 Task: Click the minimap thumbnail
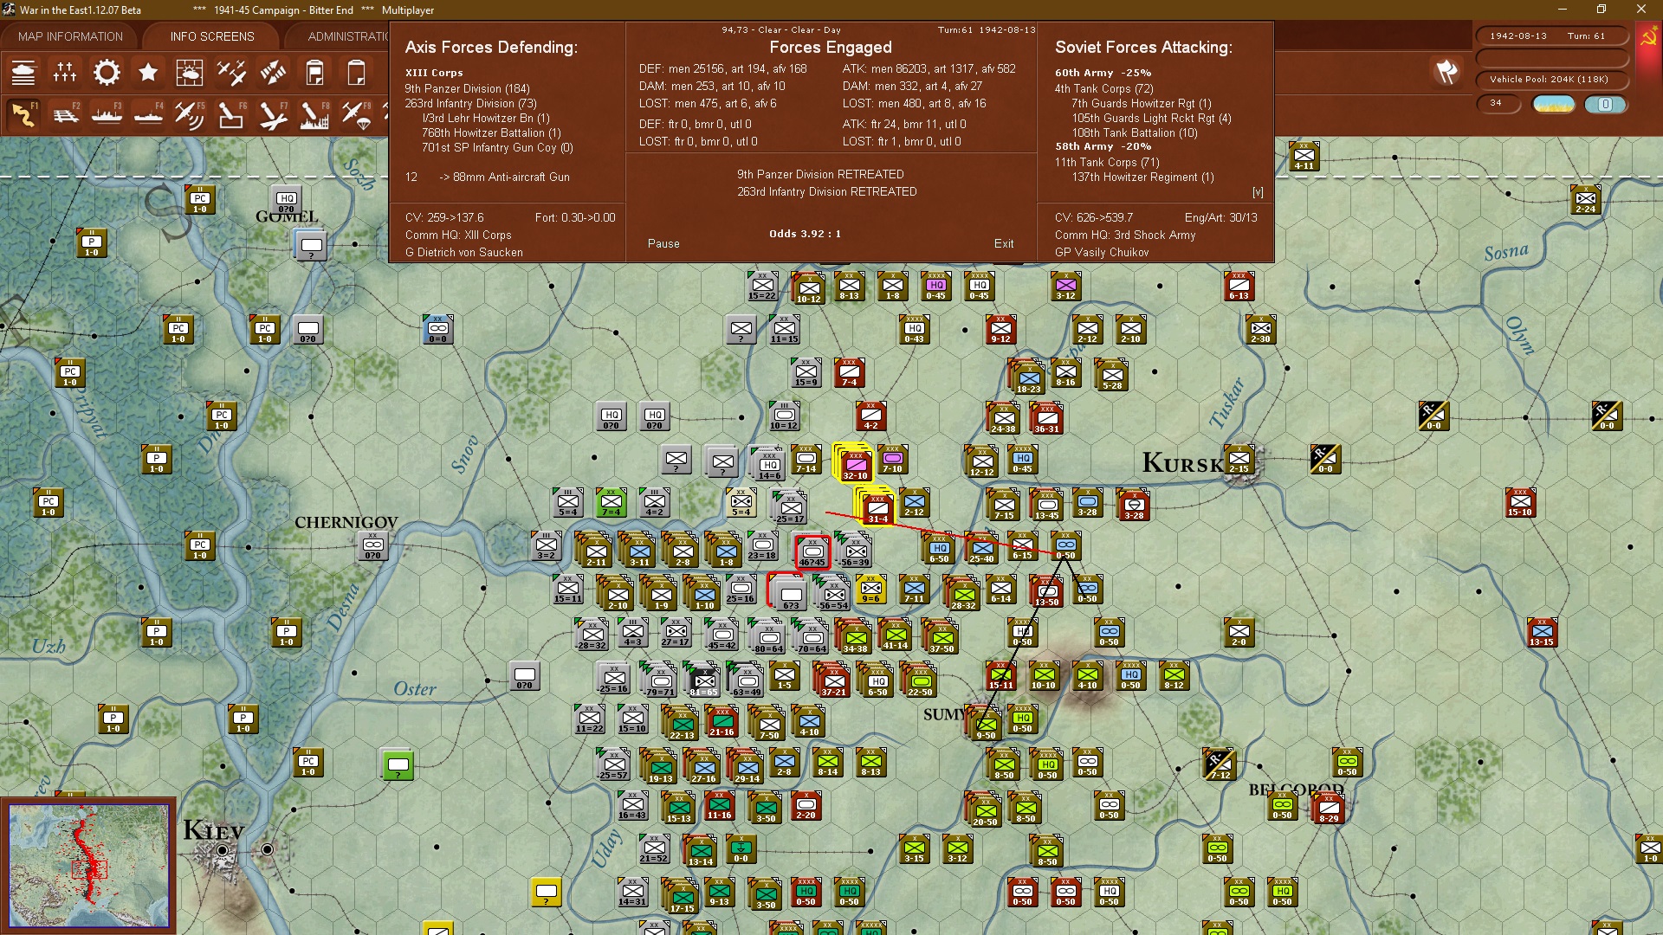pyautogui.click(x=88, y=866)
